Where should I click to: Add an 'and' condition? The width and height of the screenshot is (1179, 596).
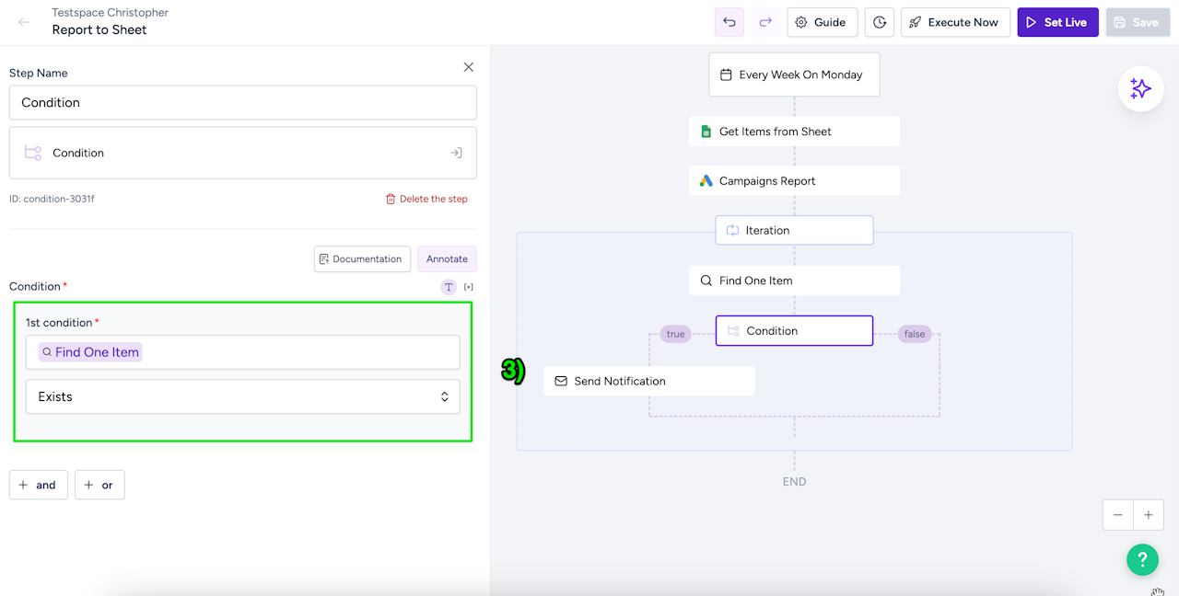39,485
